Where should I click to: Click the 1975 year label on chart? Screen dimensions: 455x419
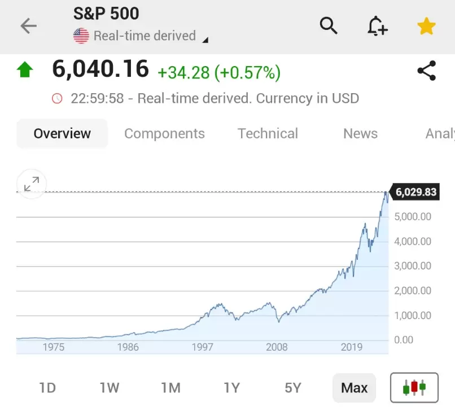click(54, 347)
